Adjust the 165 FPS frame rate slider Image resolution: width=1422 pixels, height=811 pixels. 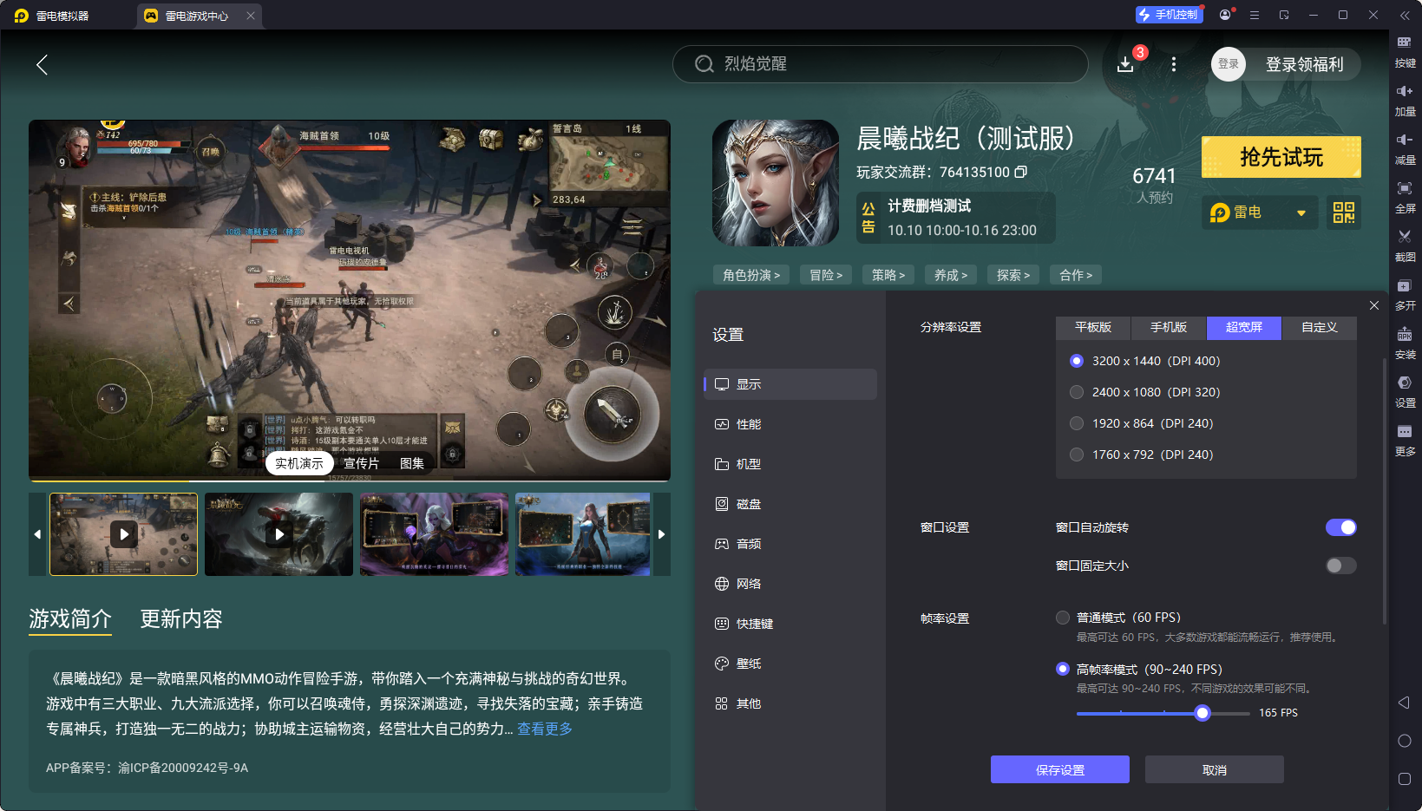[1202, 712]
